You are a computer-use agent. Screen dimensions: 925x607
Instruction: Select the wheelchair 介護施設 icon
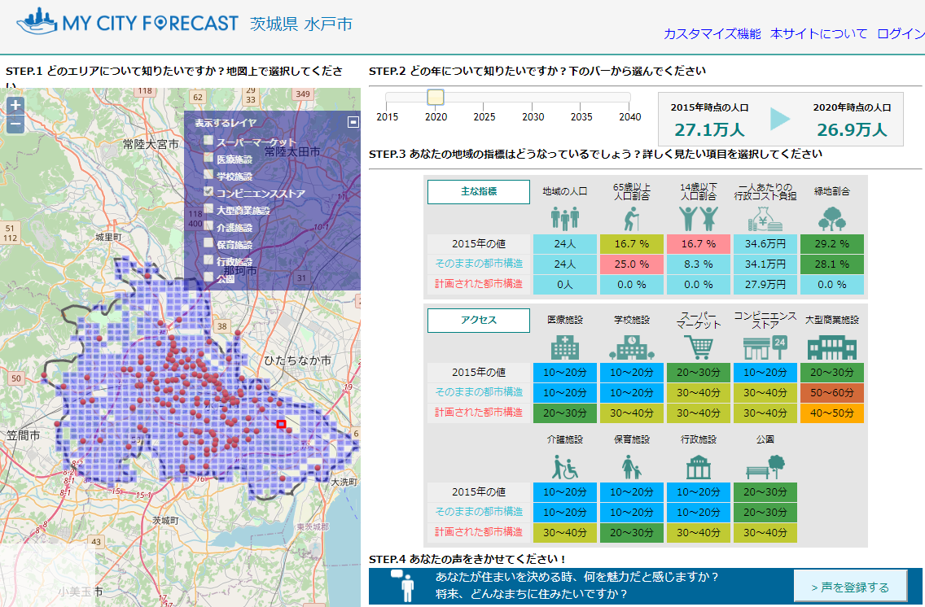click(565, 466)
